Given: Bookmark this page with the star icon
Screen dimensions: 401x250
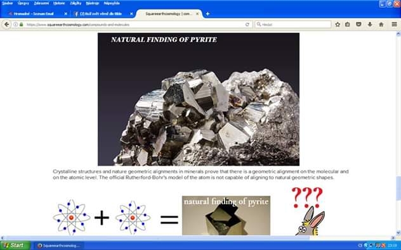Looking at the screenshot, I should tap(338, 25).
